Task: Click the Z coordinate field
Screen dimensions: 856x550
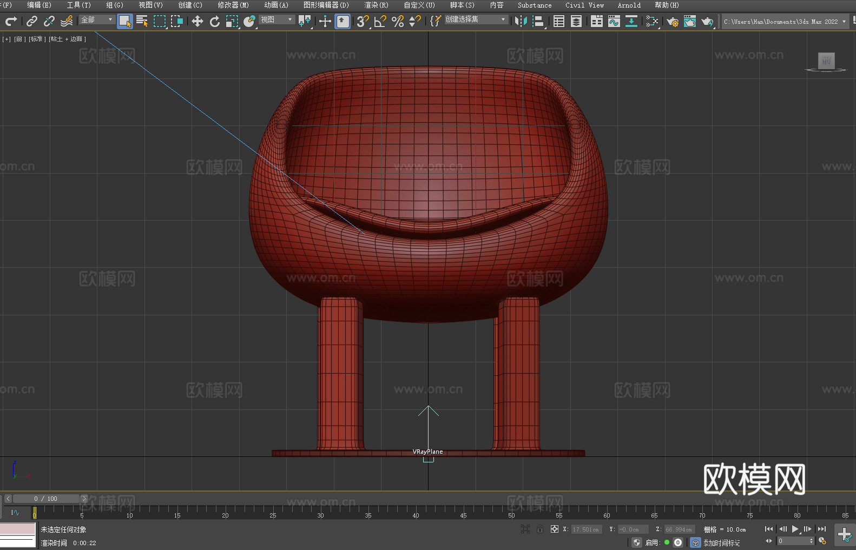Action: coord(679,529)
